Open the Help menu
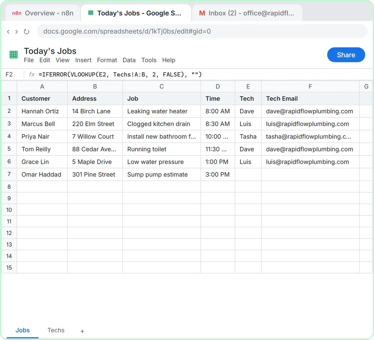The image size is (374, 340). point(169,60)
